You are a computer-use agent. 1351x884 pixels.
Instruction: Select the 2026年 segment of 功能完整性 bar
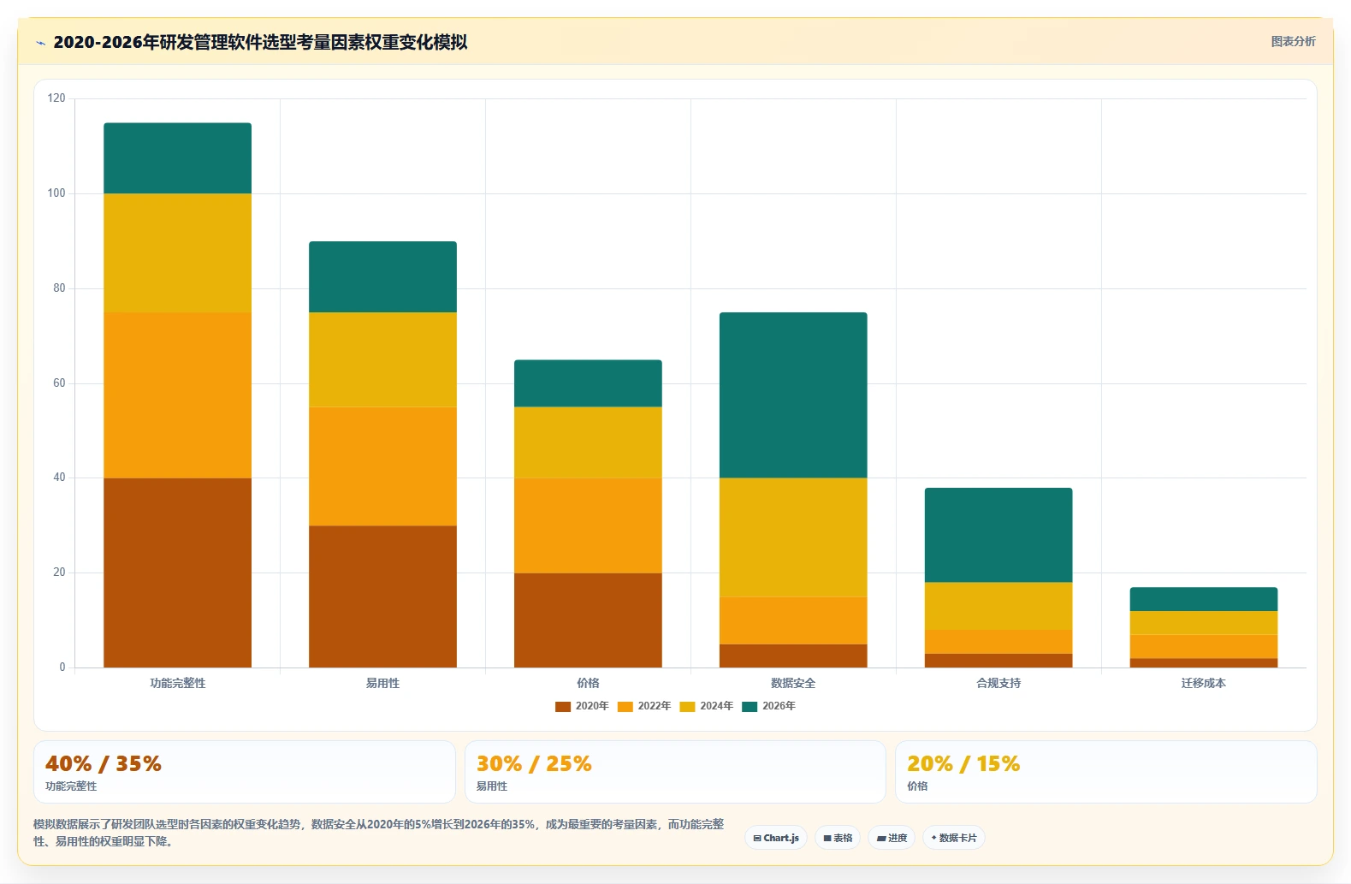178,158
